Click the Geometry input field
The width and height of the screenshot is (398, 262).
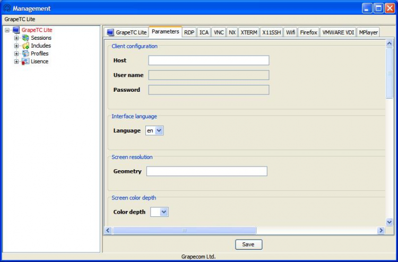pyautogui.click(x=206, y=171)
